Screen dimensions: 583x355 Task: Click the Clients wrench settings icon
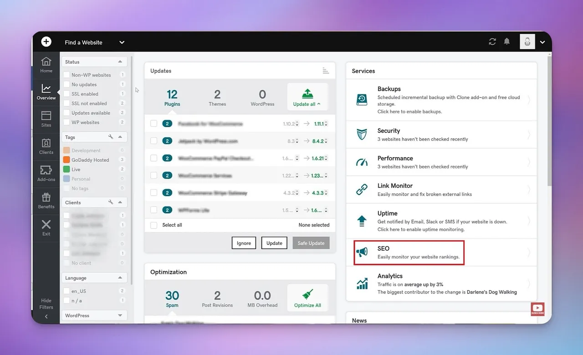tap(111, 202)
